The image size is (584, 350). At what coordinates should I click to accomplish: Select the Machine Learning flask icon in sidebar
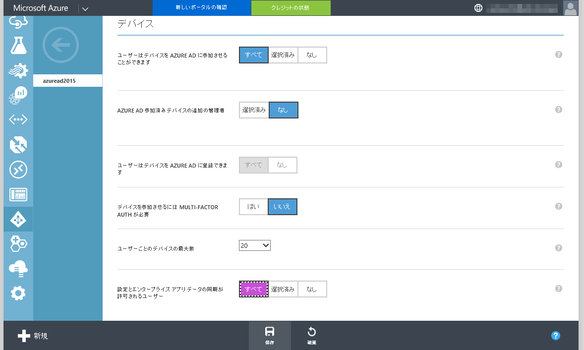(18, 45)
